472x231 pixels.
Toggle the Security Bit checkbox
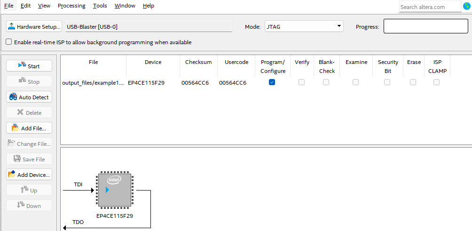(x=387, y=82)
